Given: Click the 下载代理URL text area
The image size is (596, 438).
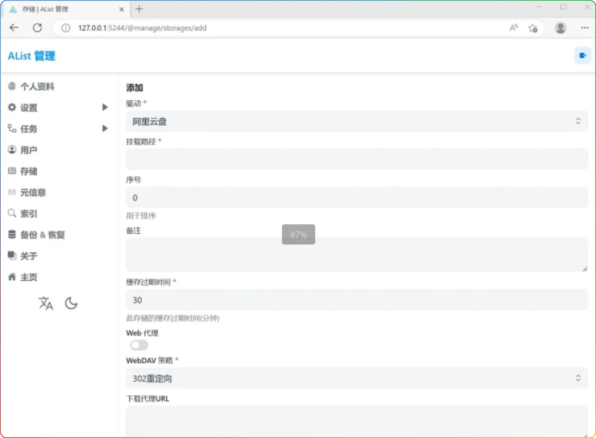Looking at the screenshot, I should [x=357, y=421].
